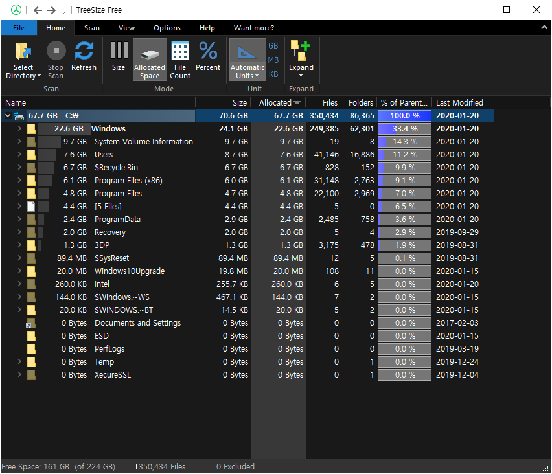Screen dimensions: 552x474
Task: Click the [5 Files] document icon
Action: point(31,207)
